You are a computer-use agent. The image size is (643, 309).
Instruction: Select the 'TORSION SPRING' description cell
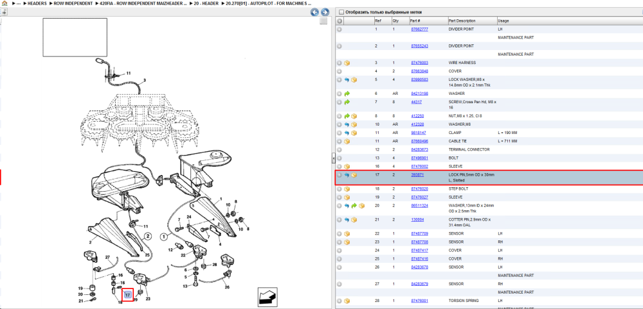click(x=464, y=301)
